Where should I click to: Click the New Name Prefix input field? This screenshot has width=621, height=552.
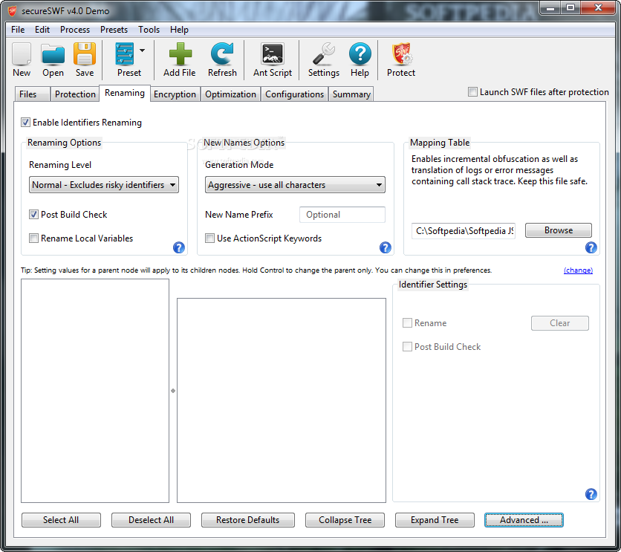342,215
